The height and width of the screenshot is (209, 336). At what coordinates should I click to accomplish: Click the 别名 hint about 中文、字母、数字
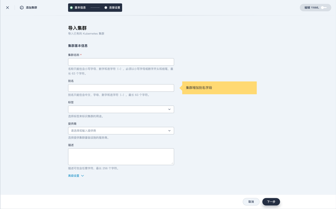tap(109, 95)
